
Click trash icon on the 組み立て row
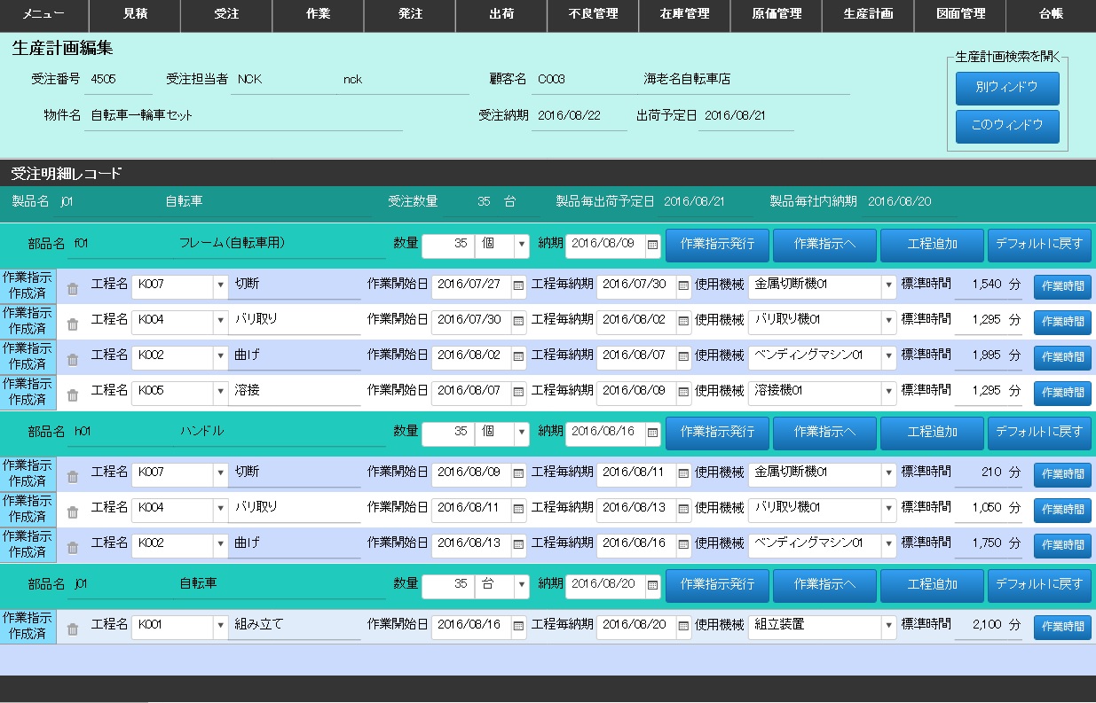point(73,629)
